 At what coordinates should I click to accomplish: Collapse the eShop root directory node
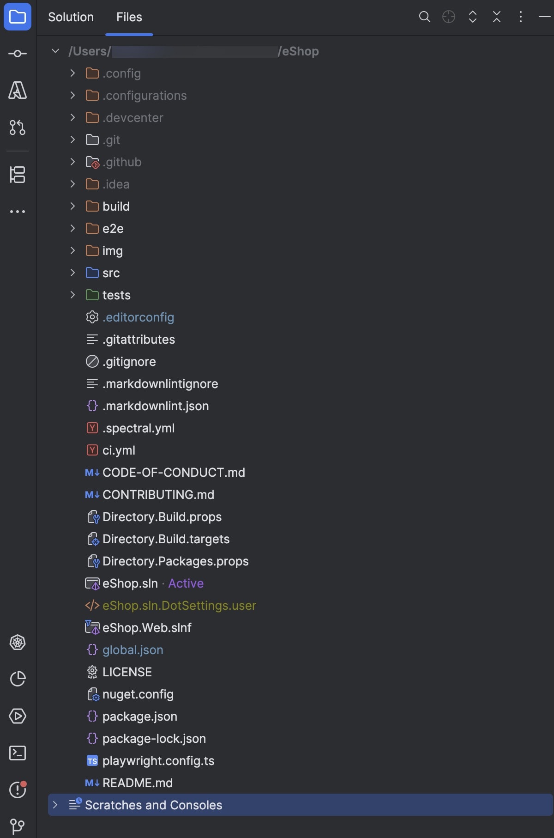tap(55, 51)
